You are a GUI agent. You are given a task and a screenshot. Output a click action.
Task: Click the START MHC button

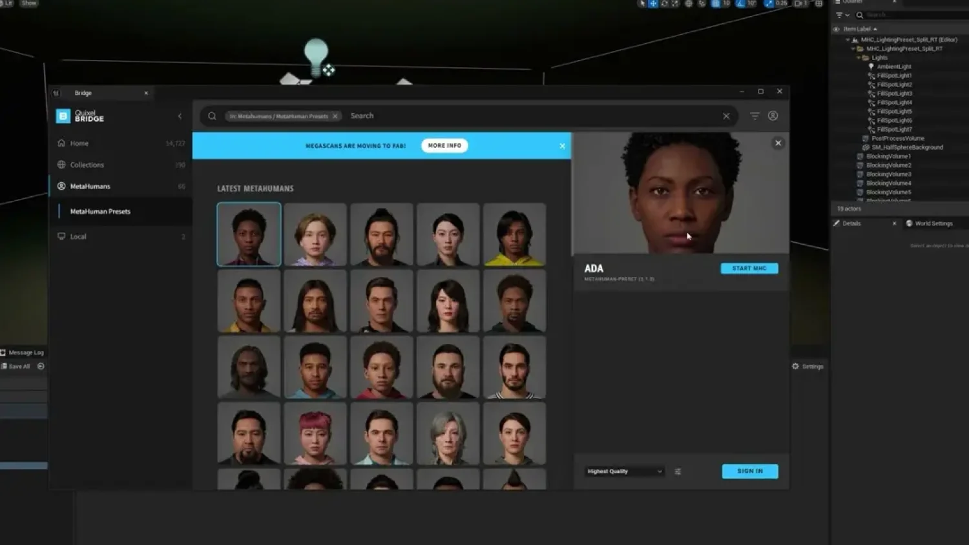click(749, 269)
